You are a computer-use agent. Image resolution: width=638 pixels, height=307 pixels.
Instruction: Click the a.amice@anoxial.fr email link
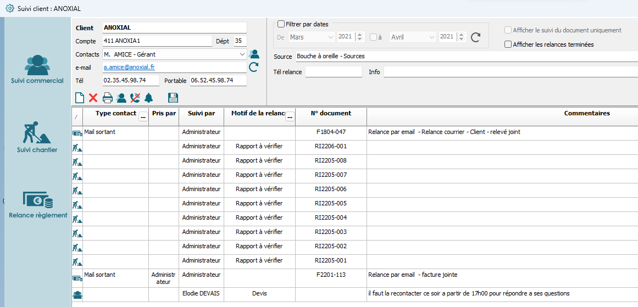[x=129, y=67]
